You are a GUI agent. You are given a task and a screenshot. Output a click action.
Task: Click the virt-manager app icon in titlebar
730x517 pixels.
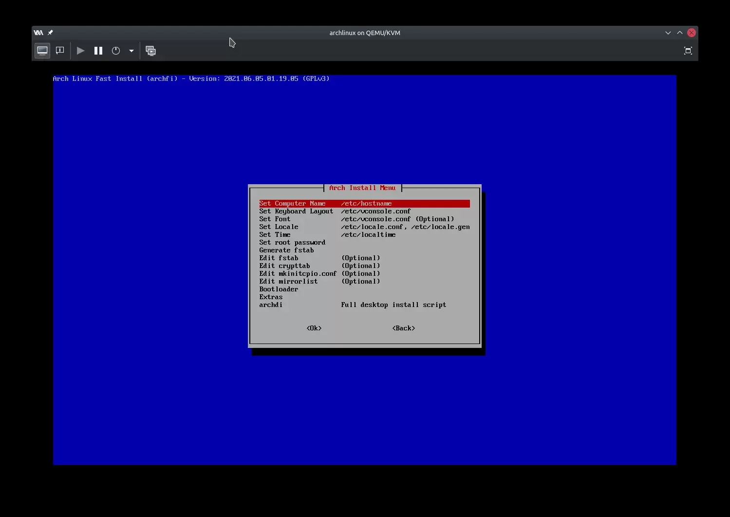(x=38, y=33)
